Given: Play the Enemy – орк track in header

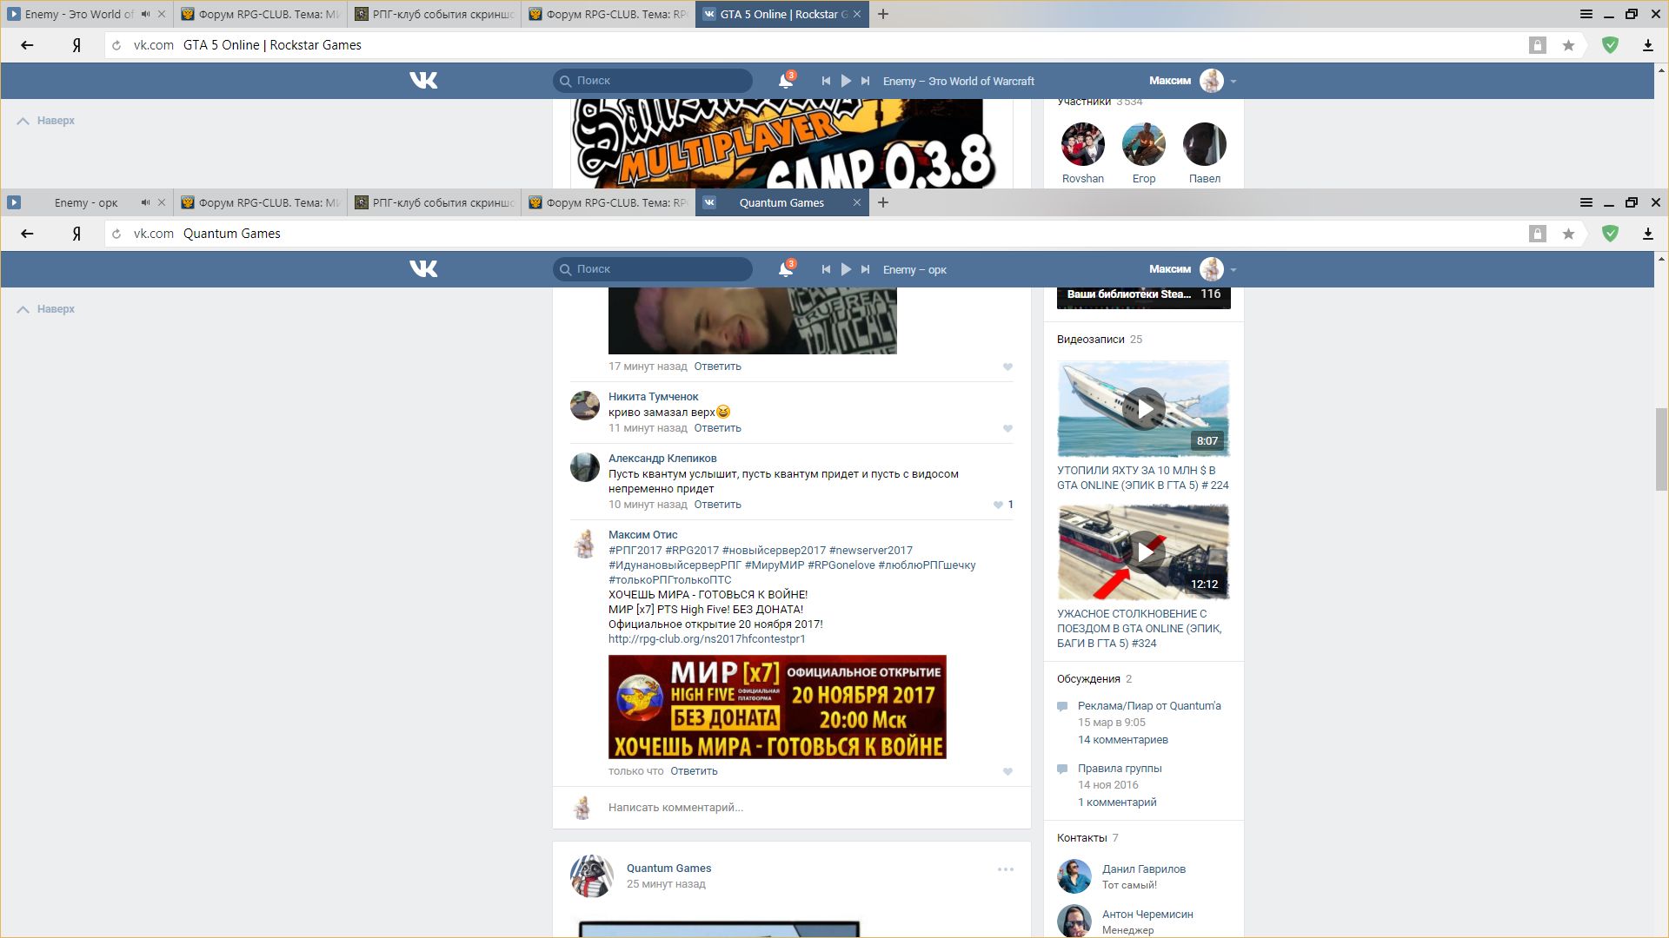Looking at the screenshot, I should (846, 269).
